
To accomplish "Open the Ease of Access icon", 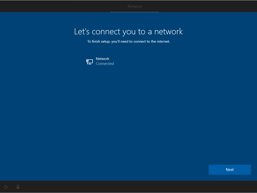I will tap(6, 187).
